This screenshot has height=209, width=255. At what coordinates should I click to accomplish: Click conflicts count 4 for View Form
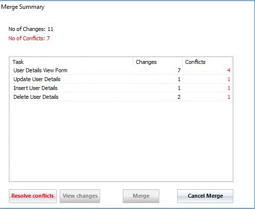228,70
